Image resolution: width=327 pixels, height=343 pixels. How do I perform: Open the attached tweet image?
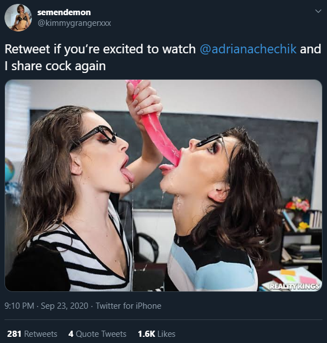[163, 185]
